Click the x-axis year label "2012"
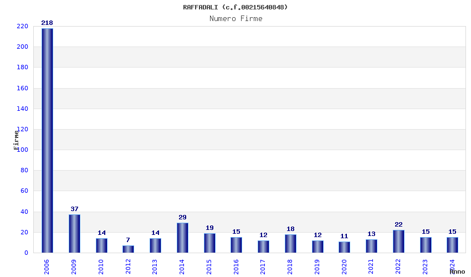The width and height of the screenshot is (471, 277). (x=128, y=267)
